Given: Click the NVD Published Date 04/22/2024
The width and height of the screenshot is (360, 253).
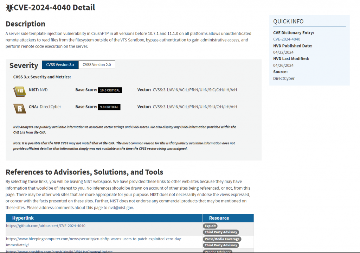Looking at the screenshot, I should point(283,52).
